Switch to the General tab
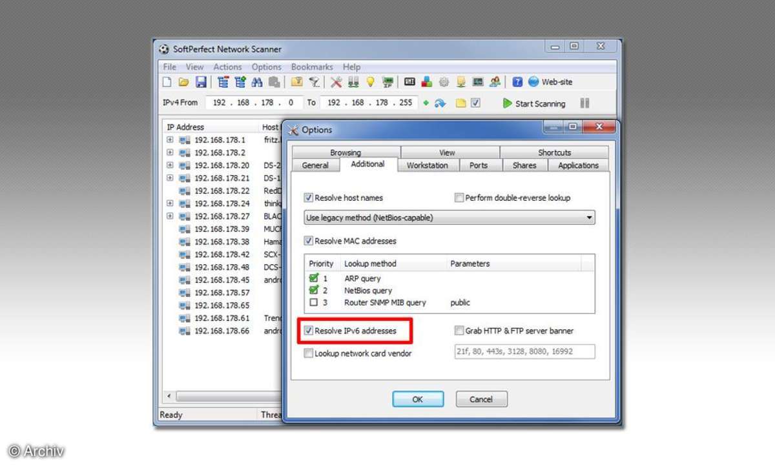Viewport: 775px width, 465px height. click(315, 165)
